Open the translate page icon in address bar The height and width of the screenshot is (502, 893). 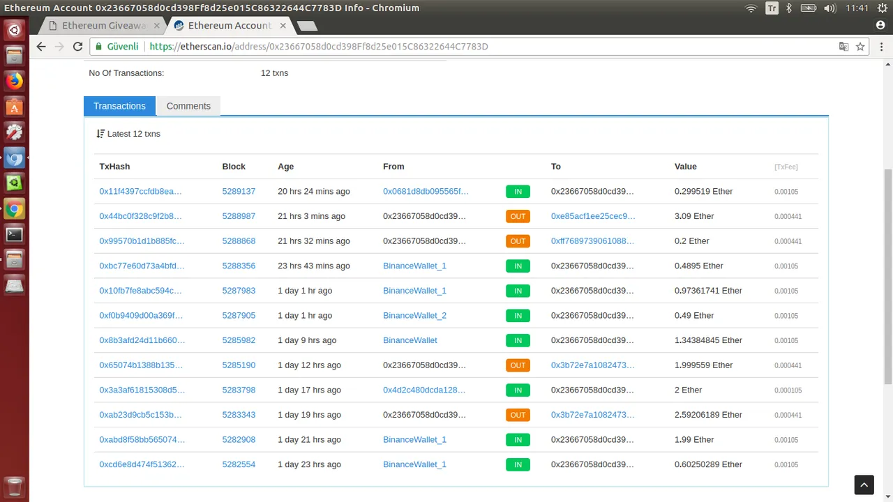coord(843,47)
